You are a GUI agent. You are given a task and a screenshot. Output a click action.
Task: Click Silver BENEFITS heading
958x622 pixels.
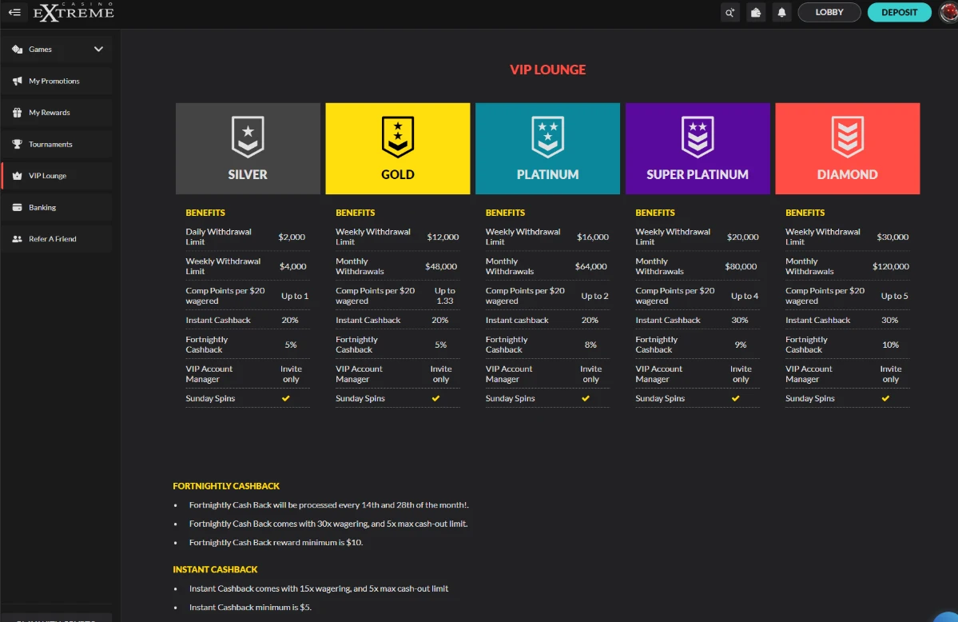tap(205, 213)
